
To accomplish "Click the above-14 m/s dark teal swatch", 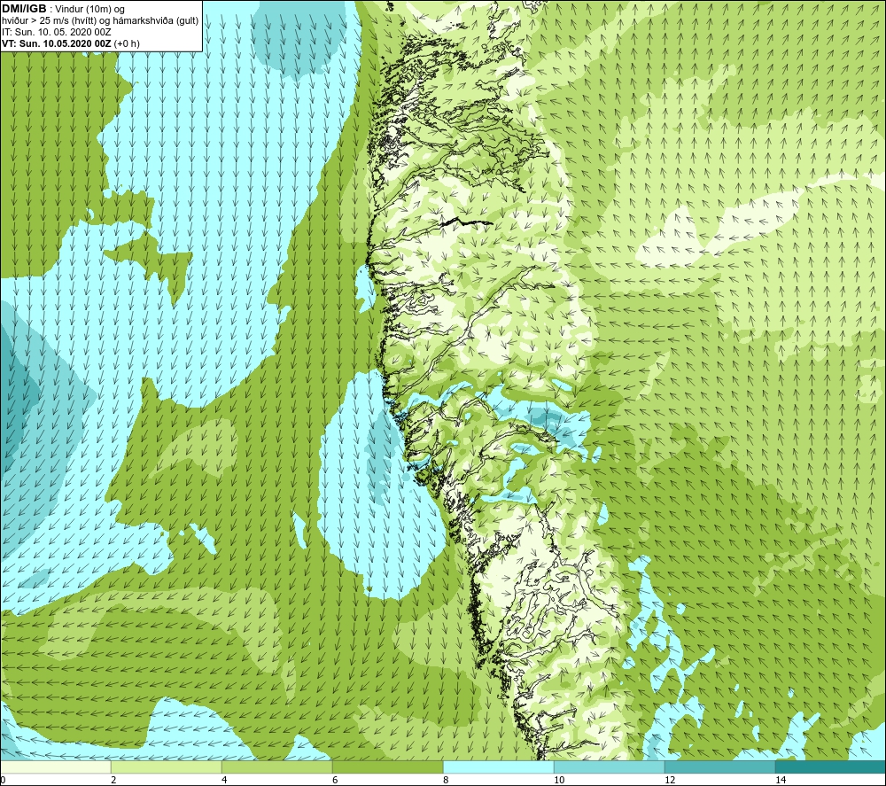I will [830, 767].
